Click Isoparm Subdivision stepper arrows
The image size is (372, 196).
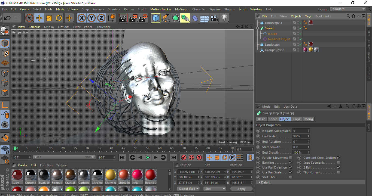(x=309, y=131)
